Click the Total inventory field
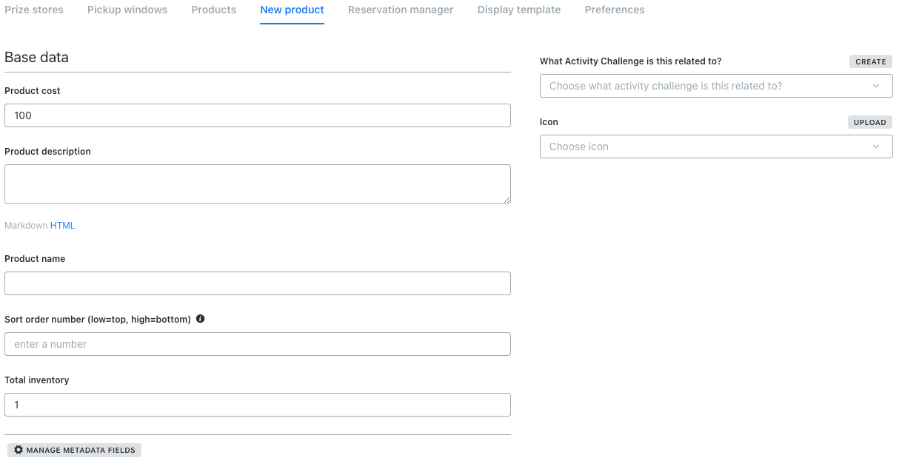This screenshot has width=899, height=475. pos(257,405)
